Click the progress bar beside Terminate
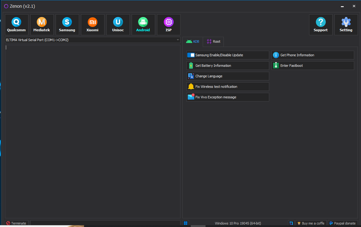Screen dimensions: 361x227 pyautogui.click(x=105, y=223)
